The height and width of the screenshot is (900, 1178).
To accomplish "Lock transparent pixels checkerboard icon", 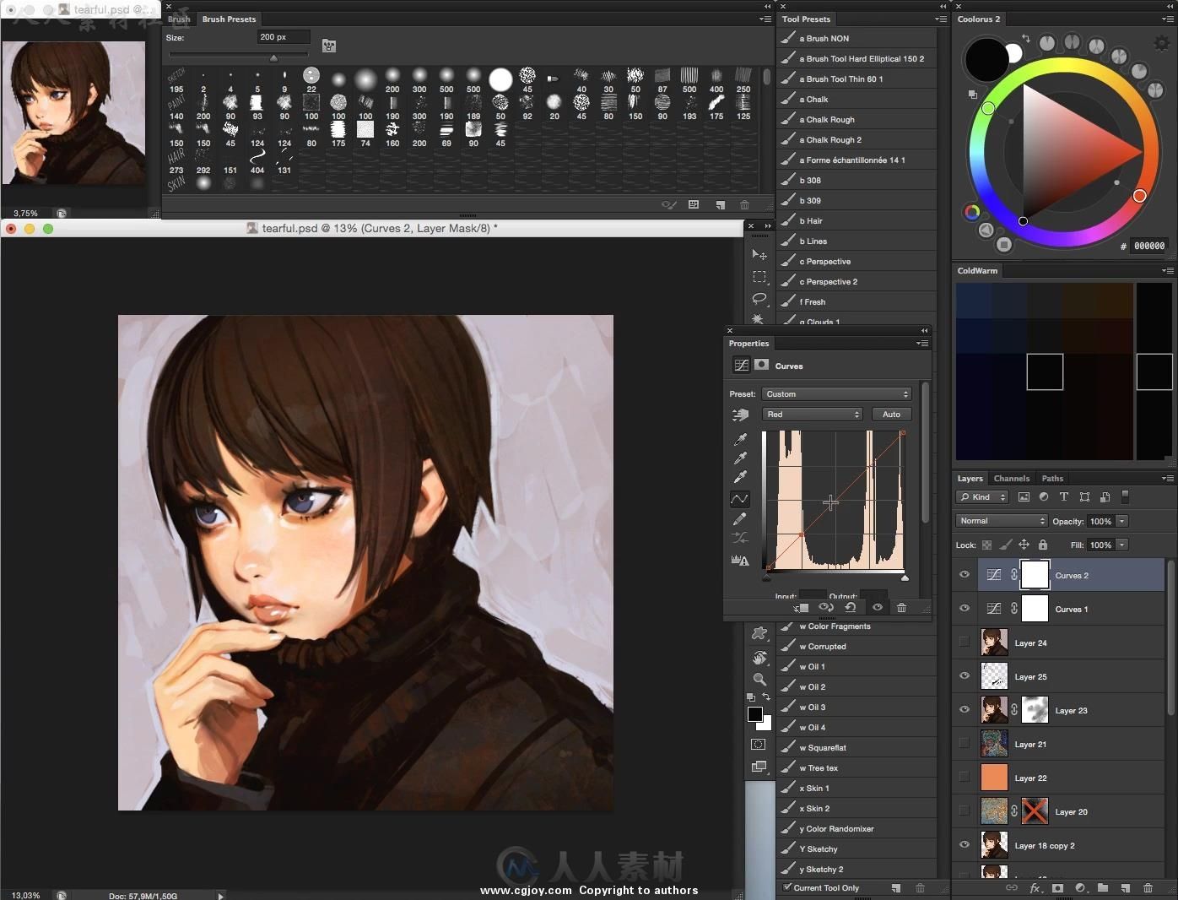I will [x=986, y=545].
